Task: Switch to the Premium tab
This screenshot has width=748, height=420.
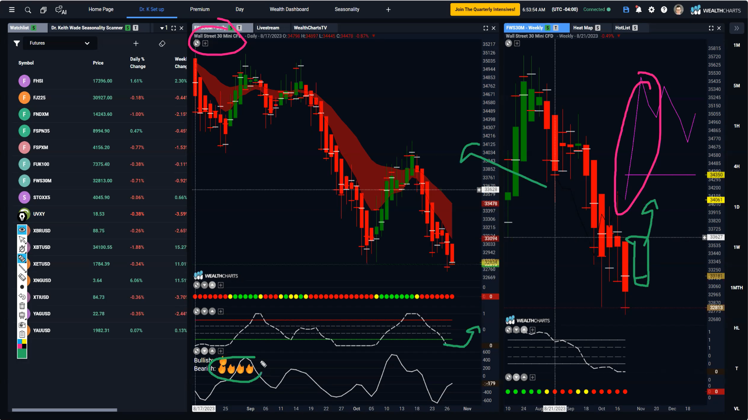Action: click(200, 9)
